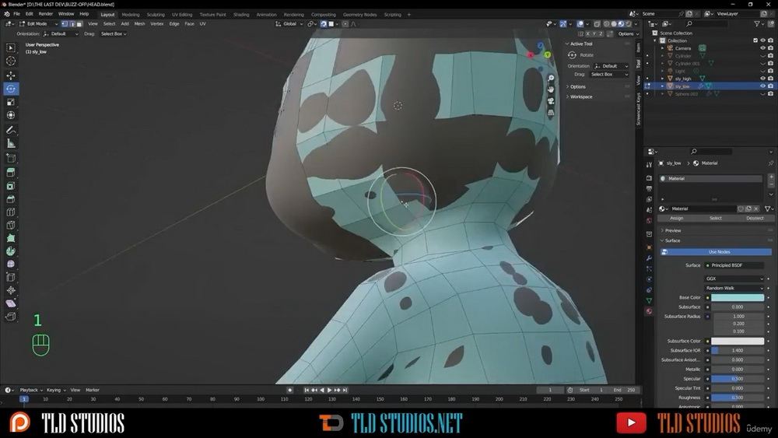Choose the Loop Cut tool
Screen dimensions: 778x438
[10, 212]
